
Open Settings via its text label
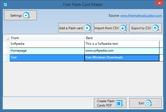pos(16,16)
